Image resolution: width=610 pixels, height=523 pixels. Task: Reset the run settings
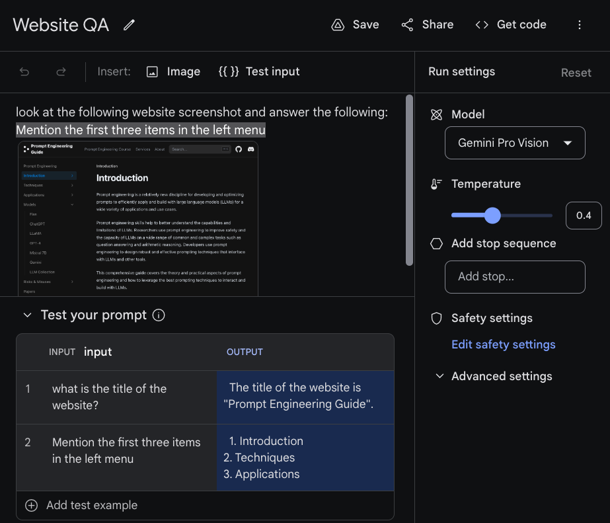click(x=576, y=73)
